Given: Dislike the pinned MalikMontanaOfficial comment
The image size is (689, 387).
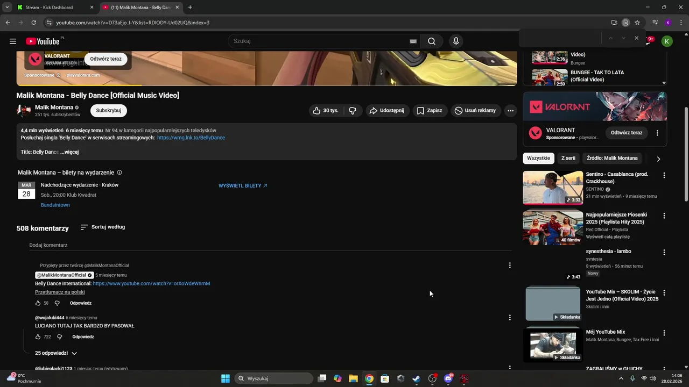Looking at the screenshot, I should [x=57, y=303].
